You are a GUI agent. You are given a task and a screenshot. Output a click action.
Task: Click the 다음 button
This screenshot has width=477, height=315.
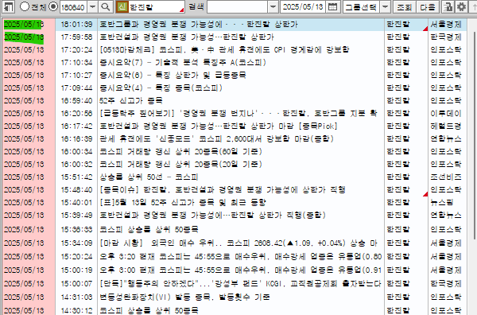pos(428,6)
